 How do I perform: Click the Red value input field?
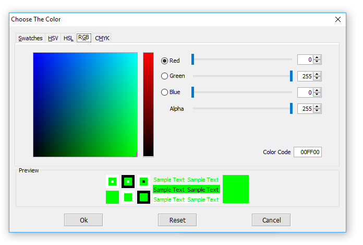pos(305,60)
